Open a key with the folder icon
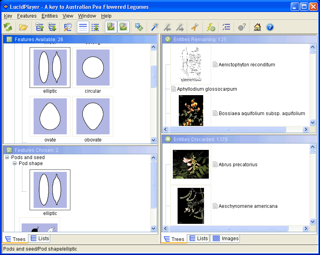Viewport: 320px width, 255px height. coord(24,27)
